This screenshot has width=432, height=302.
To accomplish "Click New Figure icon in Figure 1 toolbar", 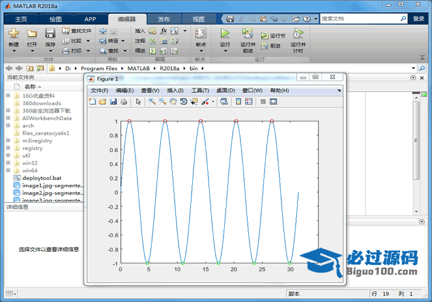I will (92, 101).
